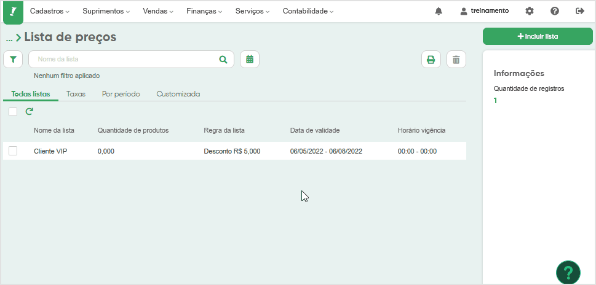Click the print icon
This screenshot has width=596, height=285.
431,60
